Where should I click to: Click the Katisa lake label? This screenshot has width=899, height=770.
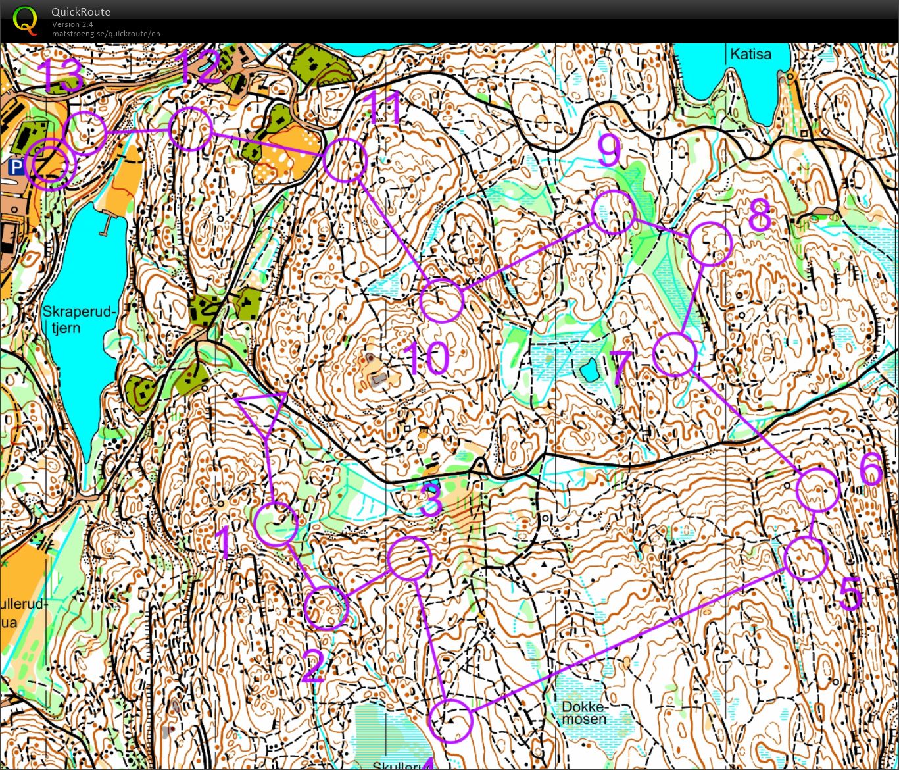pyautogui.click(x=750, y=54)
